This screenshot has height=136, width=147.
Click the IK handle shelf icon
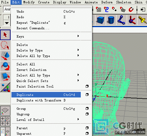(132, 20)
